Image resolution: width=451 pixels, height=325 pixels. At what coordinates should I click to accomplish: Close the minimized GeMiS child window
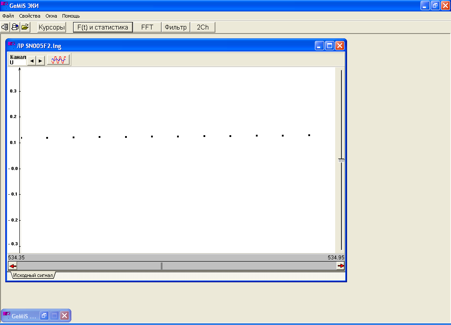[x=65, y=315]
